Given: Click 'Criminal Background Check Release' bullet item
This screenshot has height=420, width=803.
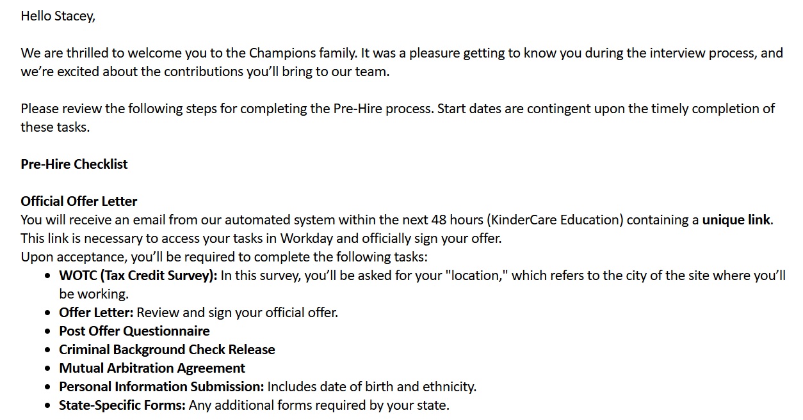Looking at the screenshot, I should point(166,350).
